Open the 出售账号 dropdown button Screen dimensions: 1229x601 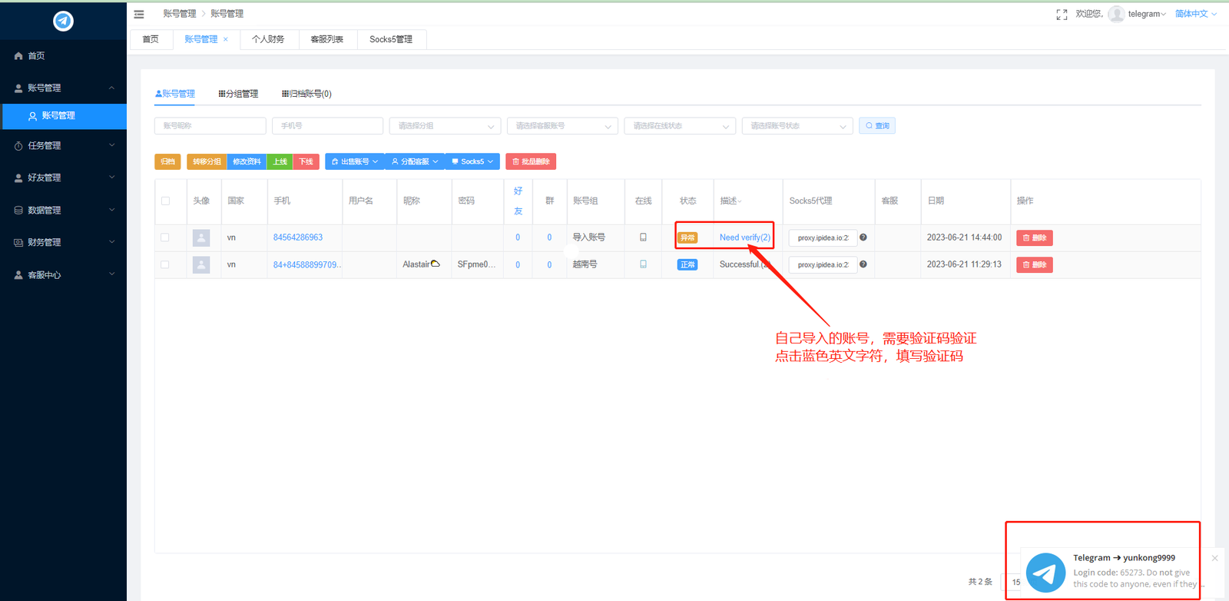354,161
